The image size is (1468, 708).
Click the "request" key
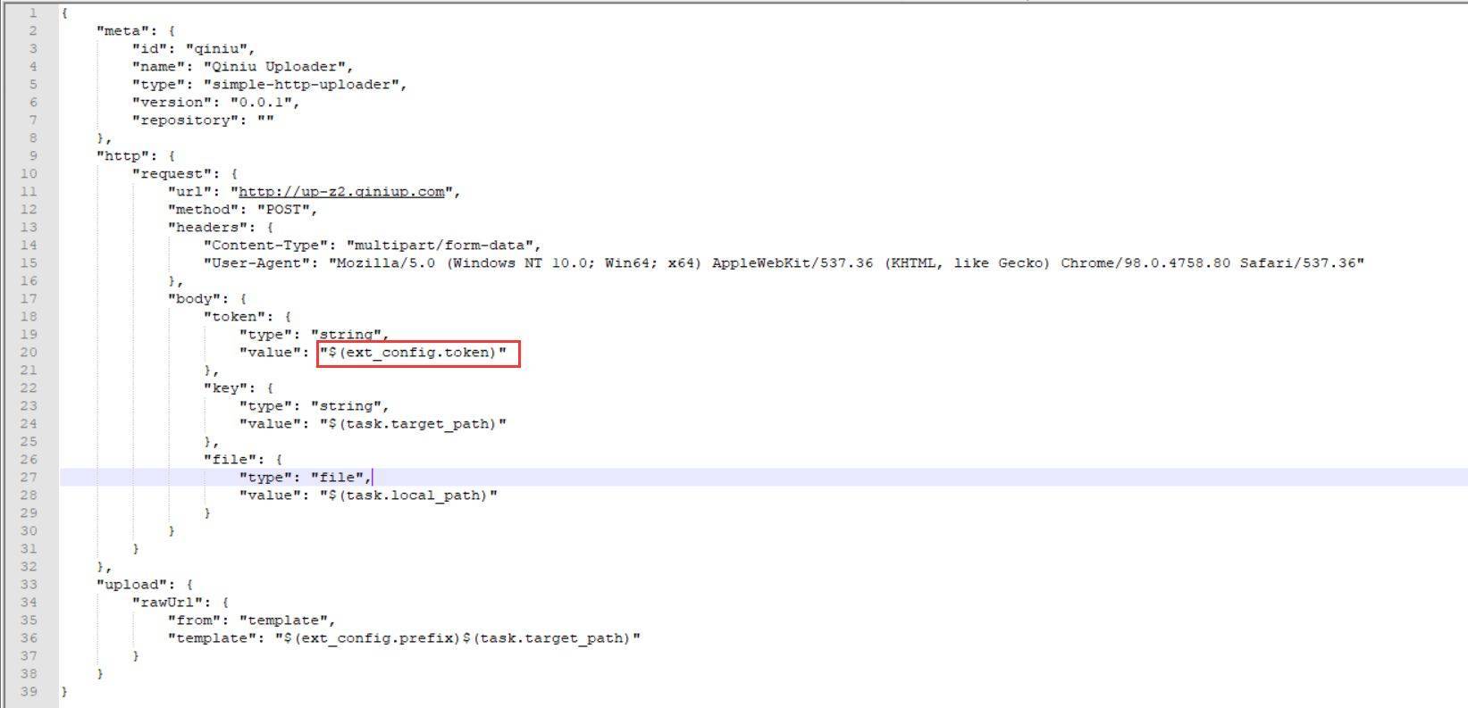click(172, 174)
